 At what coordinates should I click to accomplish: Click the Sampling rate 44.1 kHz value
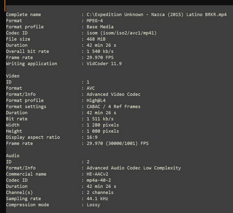(97, 199)
